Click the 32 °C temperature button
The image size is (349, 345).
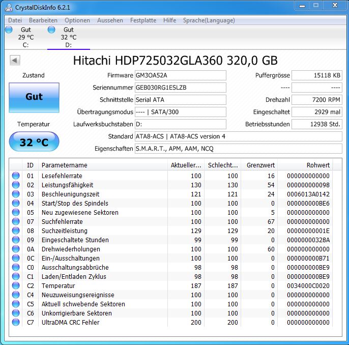(34, 142)
